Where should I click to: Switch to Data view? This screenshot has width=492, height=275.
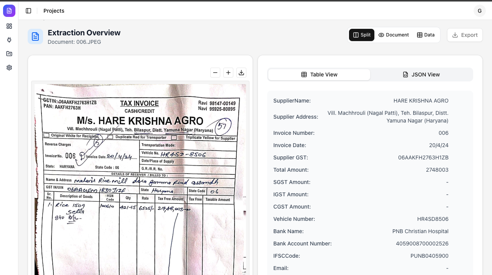click(426, 35)
